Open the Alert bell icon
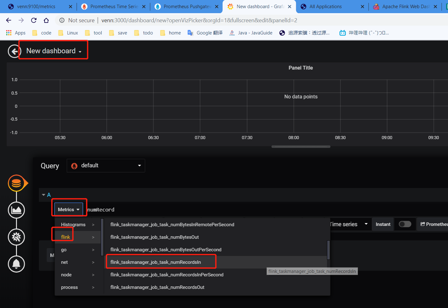The height and width of the screenshot is (308, 448). (16, 264)
